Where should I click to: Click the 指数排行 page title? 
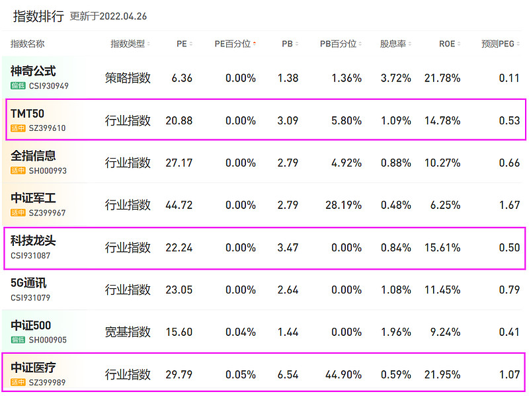38,16
